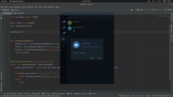Open Telegram hamburger menu icon

coord(63,18)
